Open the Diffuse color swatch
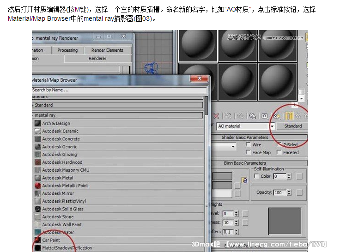Viewport: 340px width, 252px height. (x=222, y=185)
